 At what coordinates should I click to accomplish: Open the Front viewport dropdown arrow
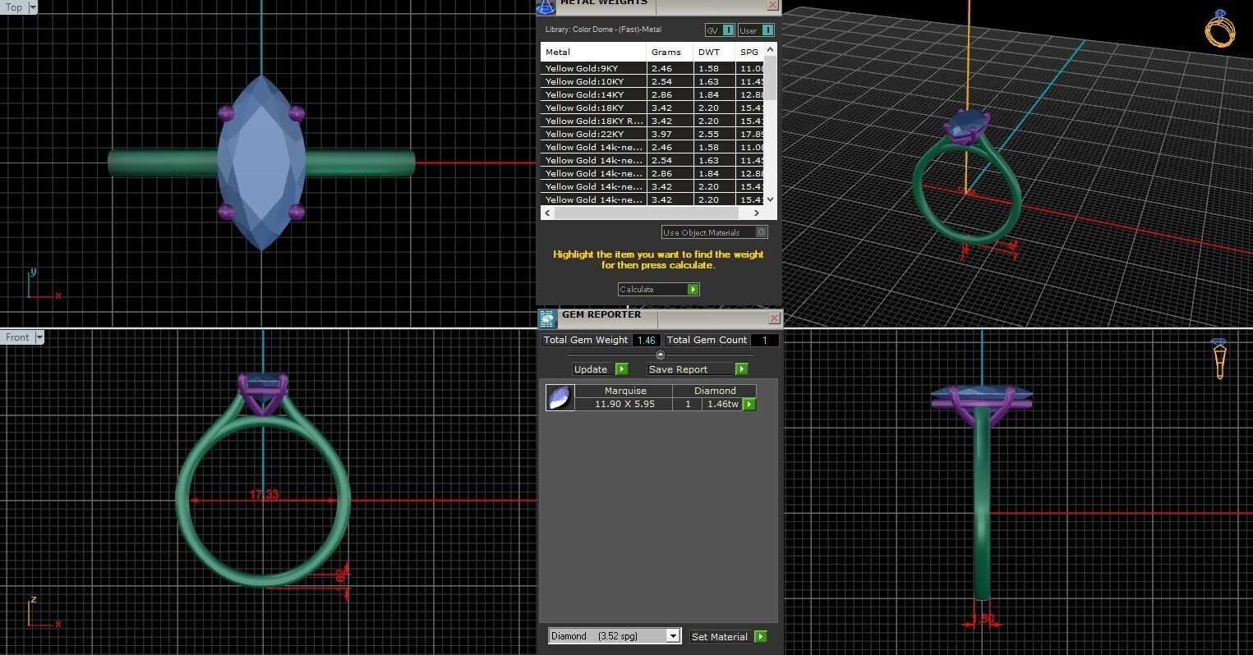[39, 337]
